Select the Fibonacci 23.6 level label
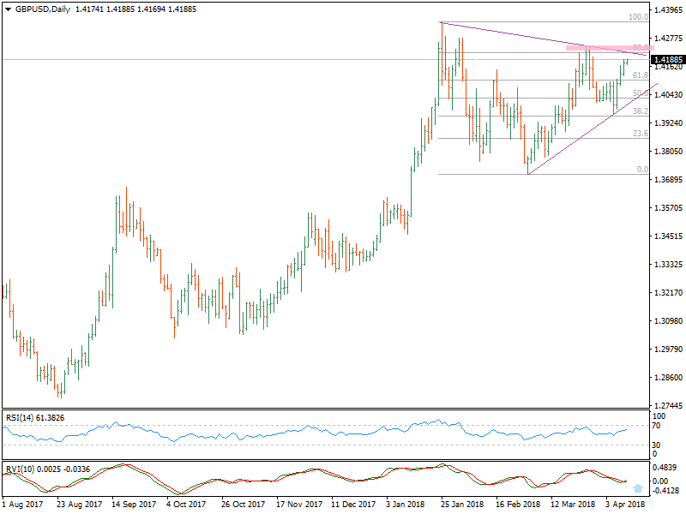 pos(640,134)
